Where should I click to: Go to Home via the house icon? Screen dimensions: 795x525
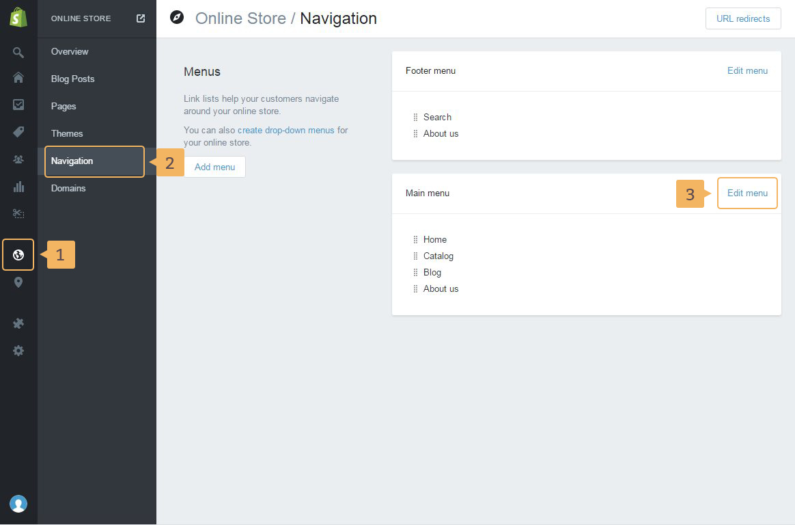[18, 78]
